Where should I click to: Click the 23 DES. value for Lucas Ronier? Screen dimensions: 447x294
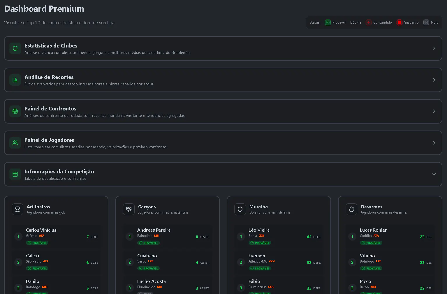[426, 237]
